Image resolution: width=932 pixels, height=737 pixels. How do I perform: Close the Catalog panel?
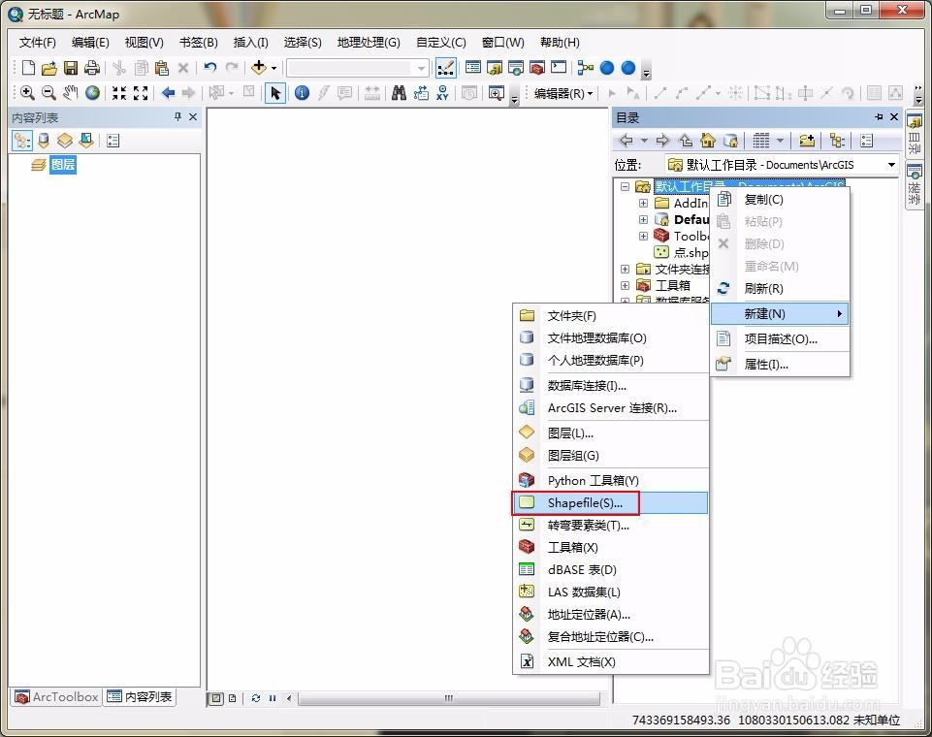pos(894,117)
